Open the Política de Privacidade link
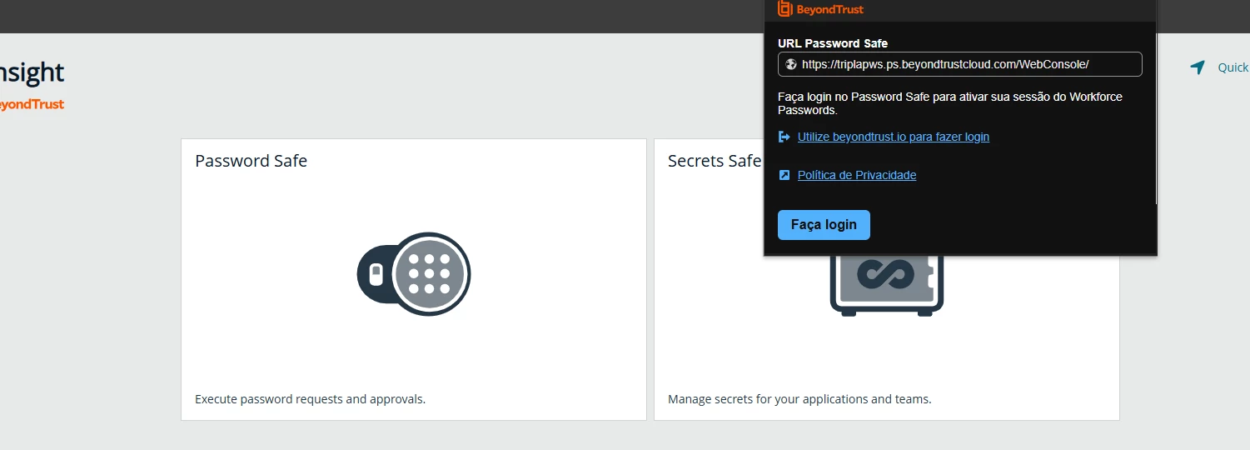 (857, 175)
